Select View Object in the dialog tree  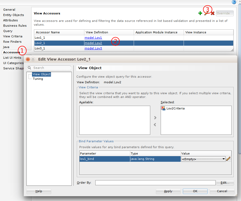[x=41, y=74]
